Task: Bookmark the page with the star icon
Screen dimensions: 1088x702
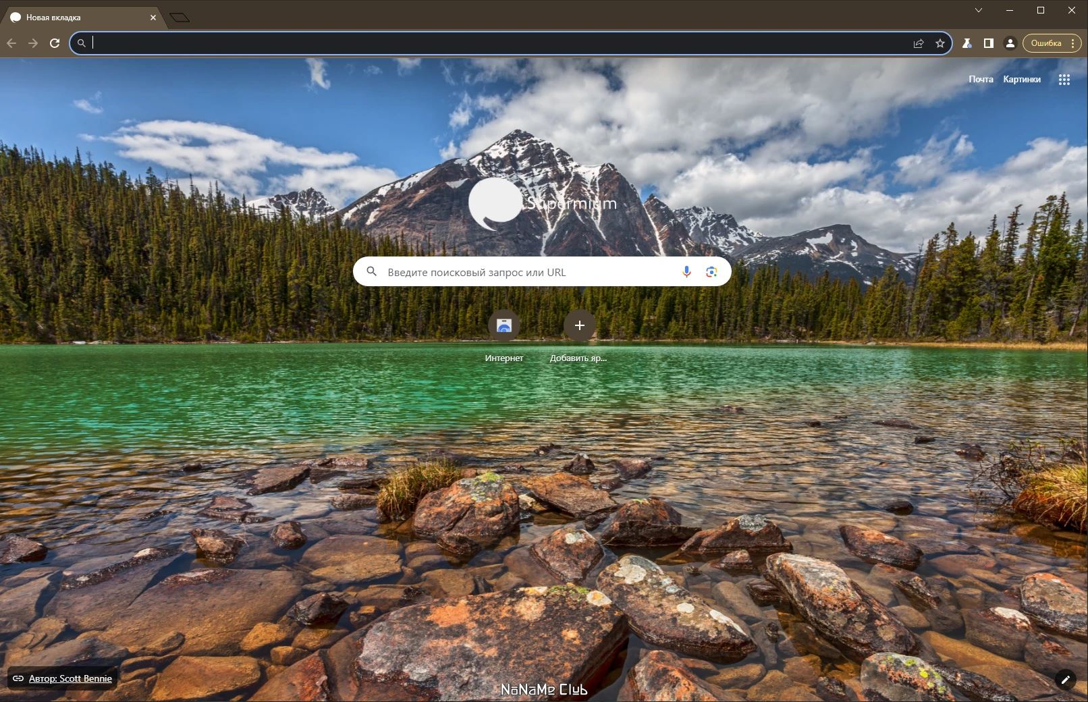Action: point(940,43)
